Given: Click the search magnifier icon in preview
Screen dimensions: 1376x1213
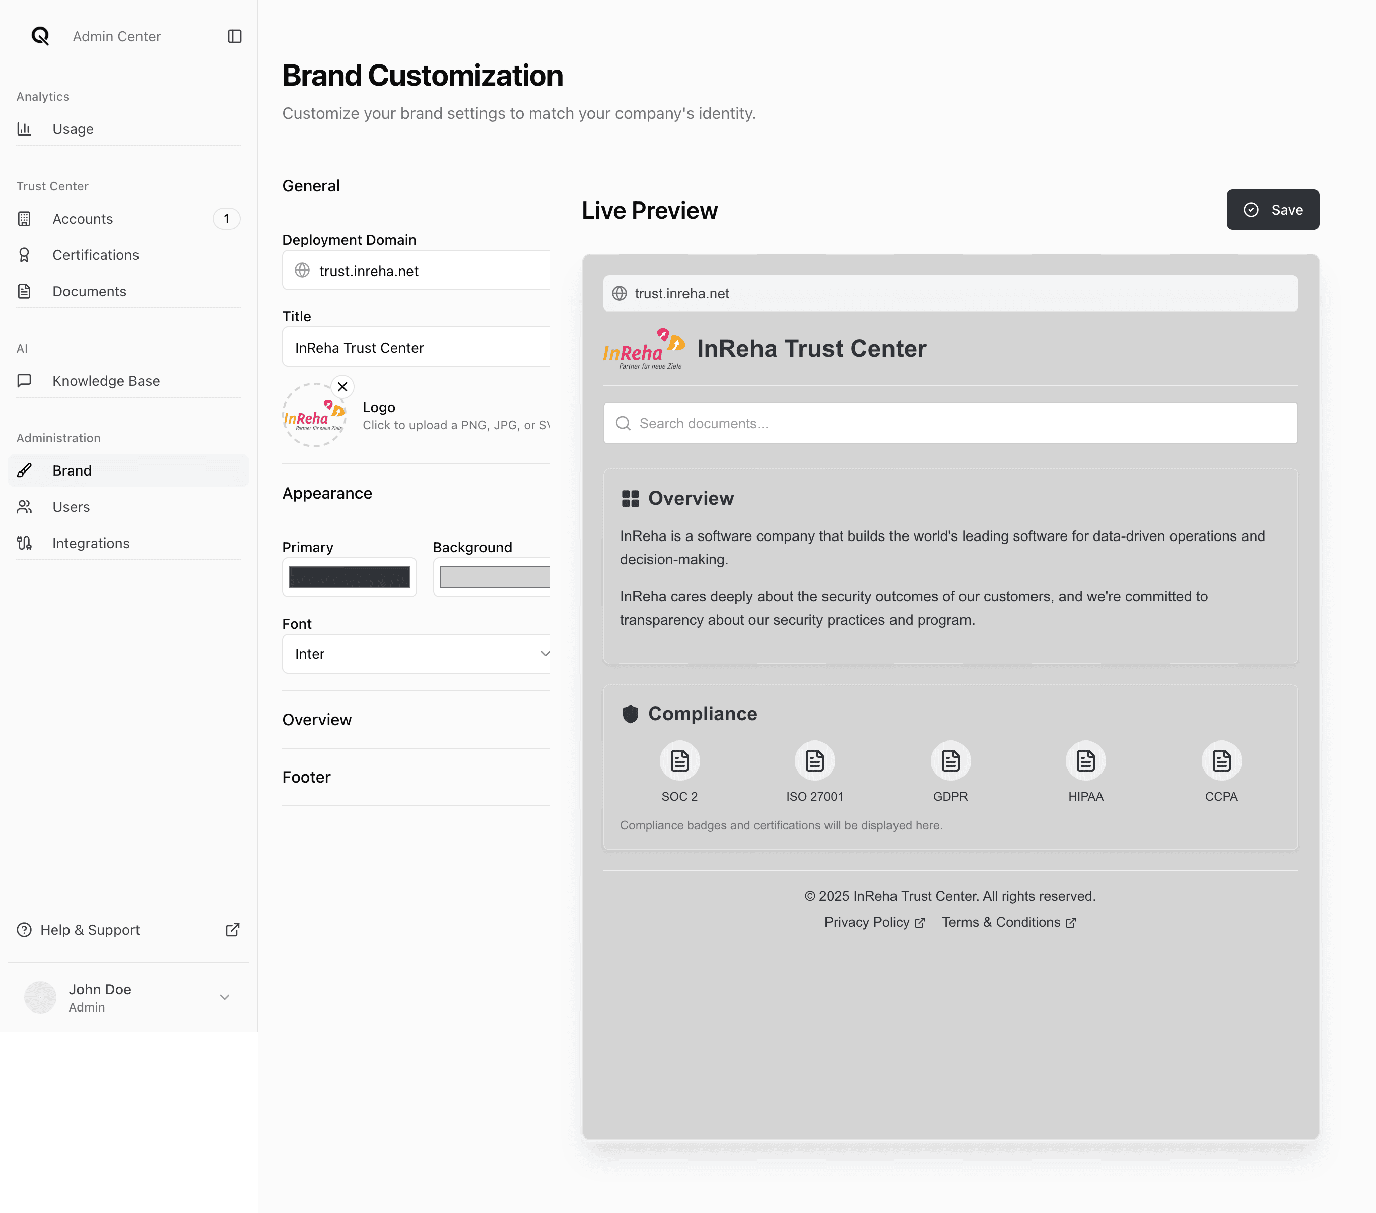Looking at the screenshot, I should pos(624,423).
